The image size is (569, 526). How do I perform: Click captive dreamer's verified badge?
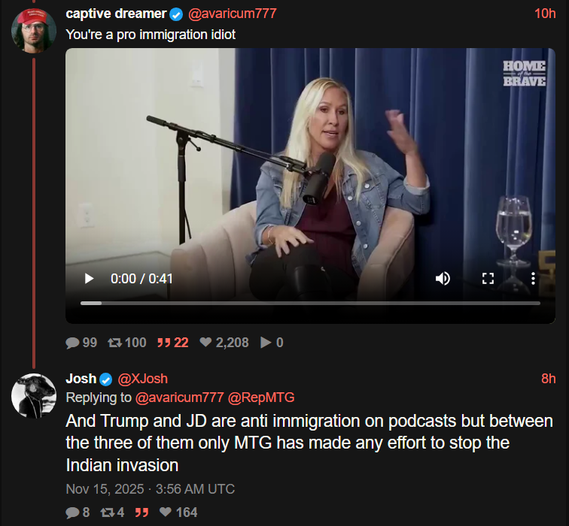pos(176,14)
